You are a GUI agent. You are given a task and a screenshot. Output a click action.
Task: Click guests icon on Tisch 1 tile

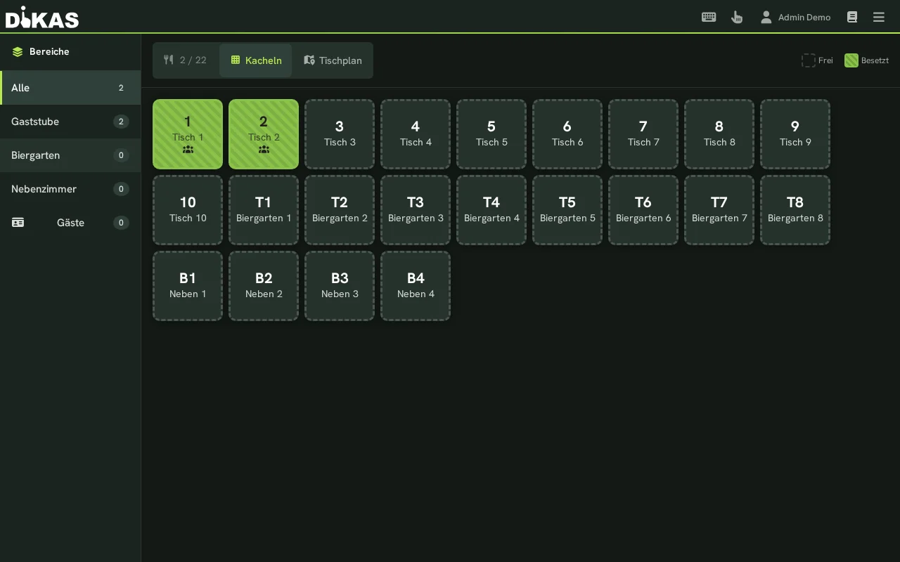(x=188, y=150)
